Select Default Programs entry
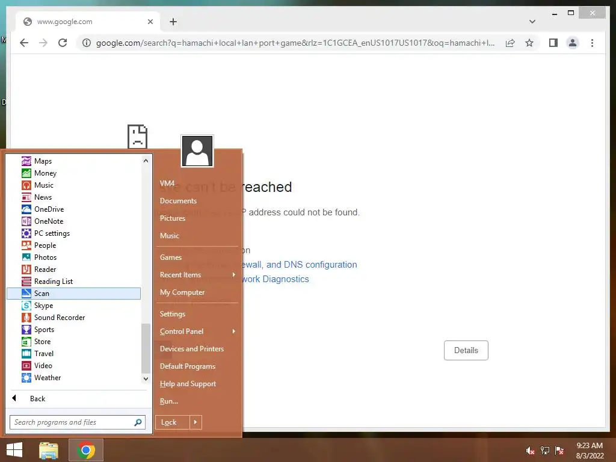This screenshot has height=462, width=616. (188, 366)
